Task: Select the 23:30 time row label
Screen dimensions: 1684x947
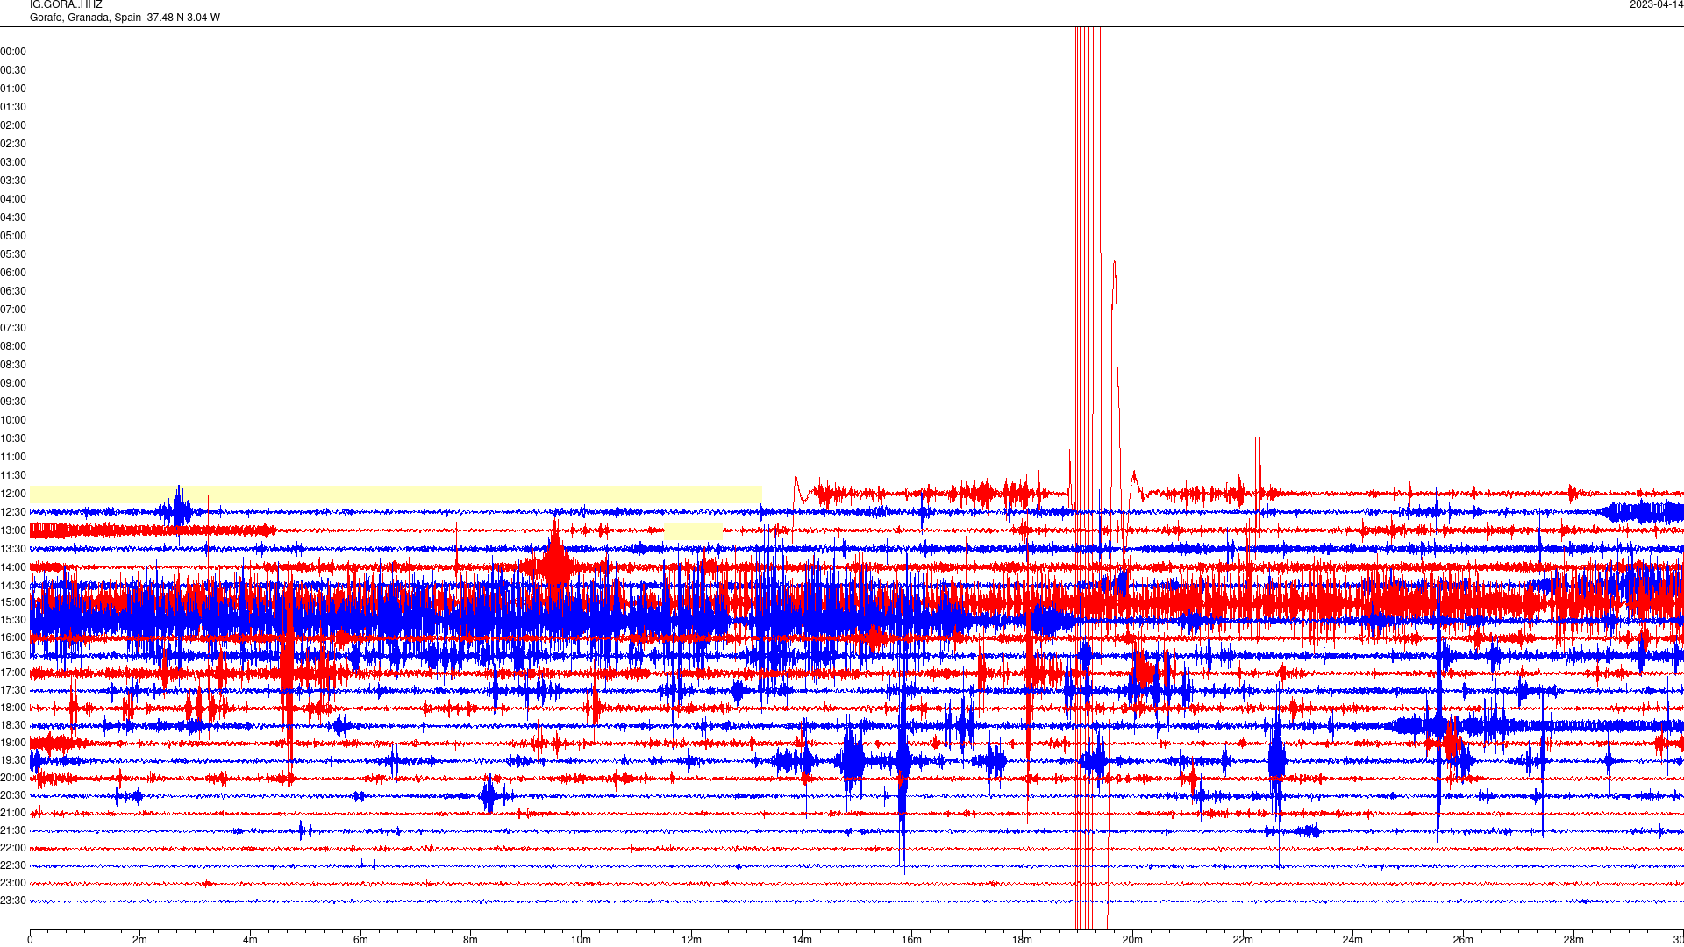Action: click(x=13, y=901)
